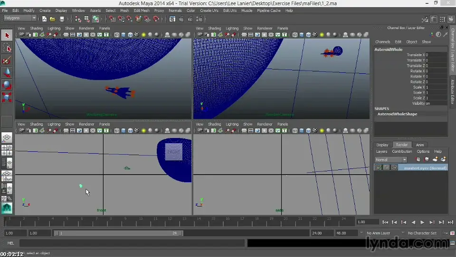The height and width of the screenshot is (257, 456).
Task: Toggle wireframe display in top-left viewport
Action: pyautogui.click(x=117, y=35)
